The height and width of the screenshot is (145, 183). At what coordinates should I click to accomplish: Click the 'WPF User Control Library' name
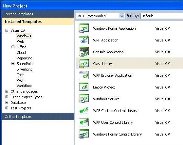[113, 122]
